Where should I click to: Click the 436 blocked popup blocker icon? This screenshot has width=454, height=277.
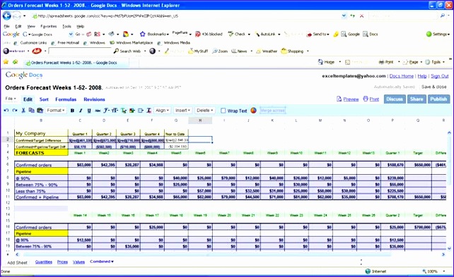tap(209, 34)
